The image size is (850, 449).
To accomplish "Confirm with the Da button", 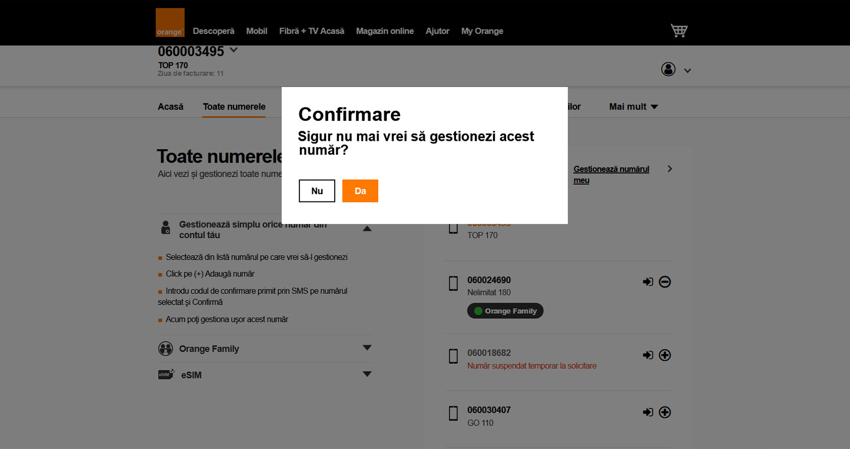I will (360, 191).
